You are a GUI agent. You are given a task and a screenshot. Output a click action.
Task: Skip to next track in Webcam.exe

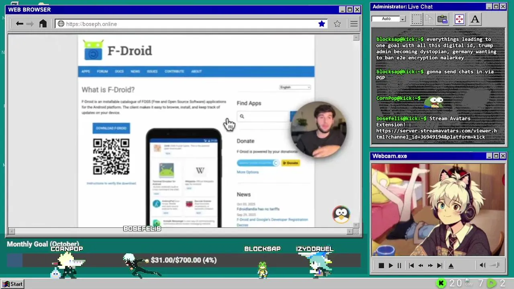(440, 265)
